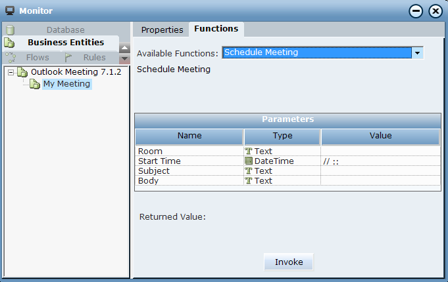Click the DateTime calendar icon for Start Time
Screen dimensions: 448x282
[x=249, y=161]
